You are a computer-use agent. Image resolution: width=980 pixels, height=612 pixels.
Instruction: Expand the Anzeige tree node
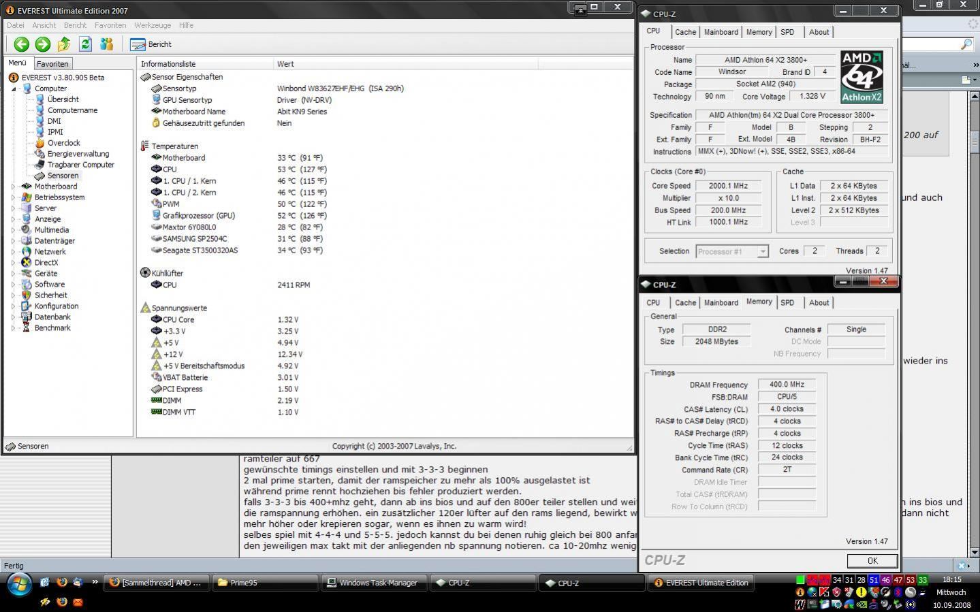pos(13,219)
